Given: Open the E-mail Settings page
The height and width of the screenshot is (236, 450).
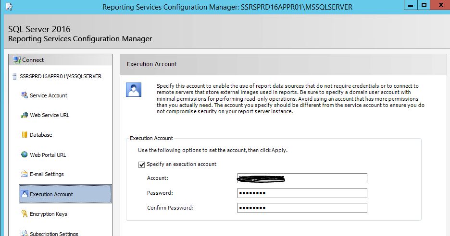Looking at the screenshot, I should point(47,174).
